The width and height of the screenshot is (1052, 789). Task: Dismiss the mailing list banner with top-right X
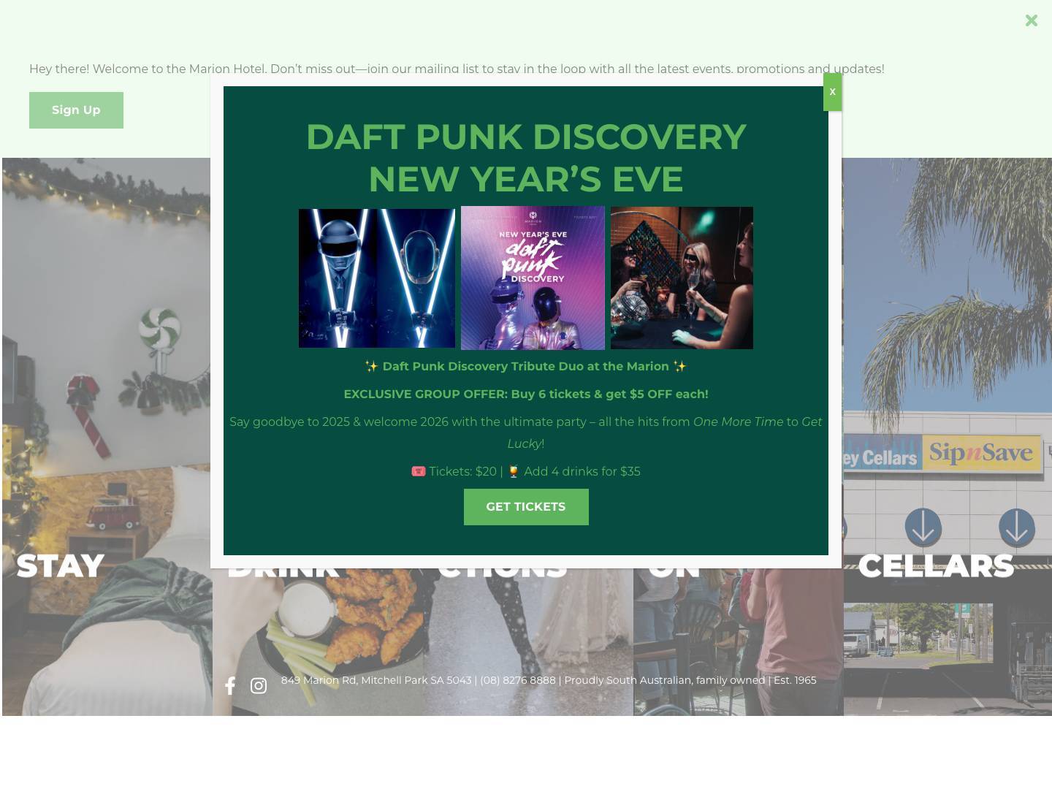point(1031,20)
